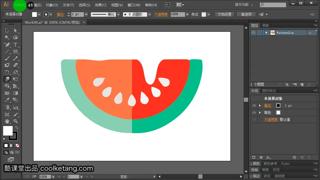Open 窗口(W) menu

click(134, 5)
